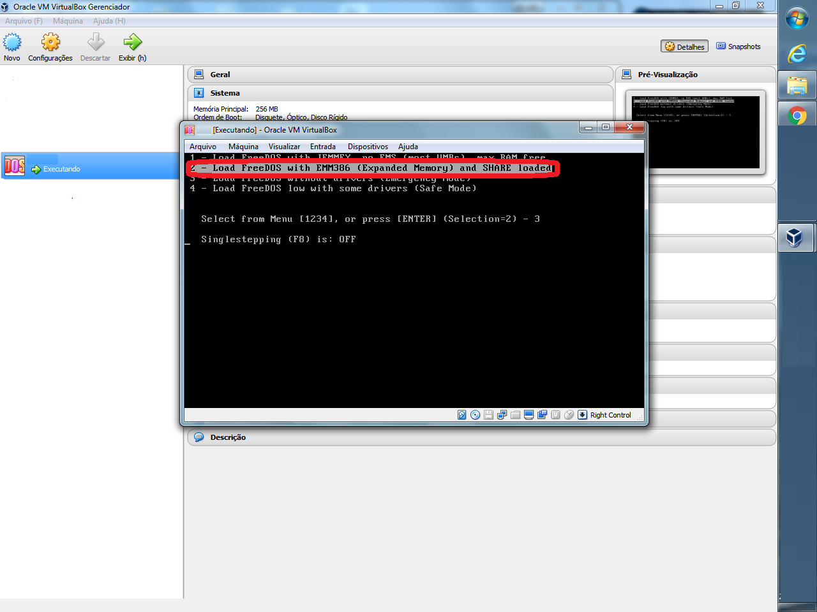817x612 pixels.
Task: Click the '256 MB' memory value
Action: 267,109
